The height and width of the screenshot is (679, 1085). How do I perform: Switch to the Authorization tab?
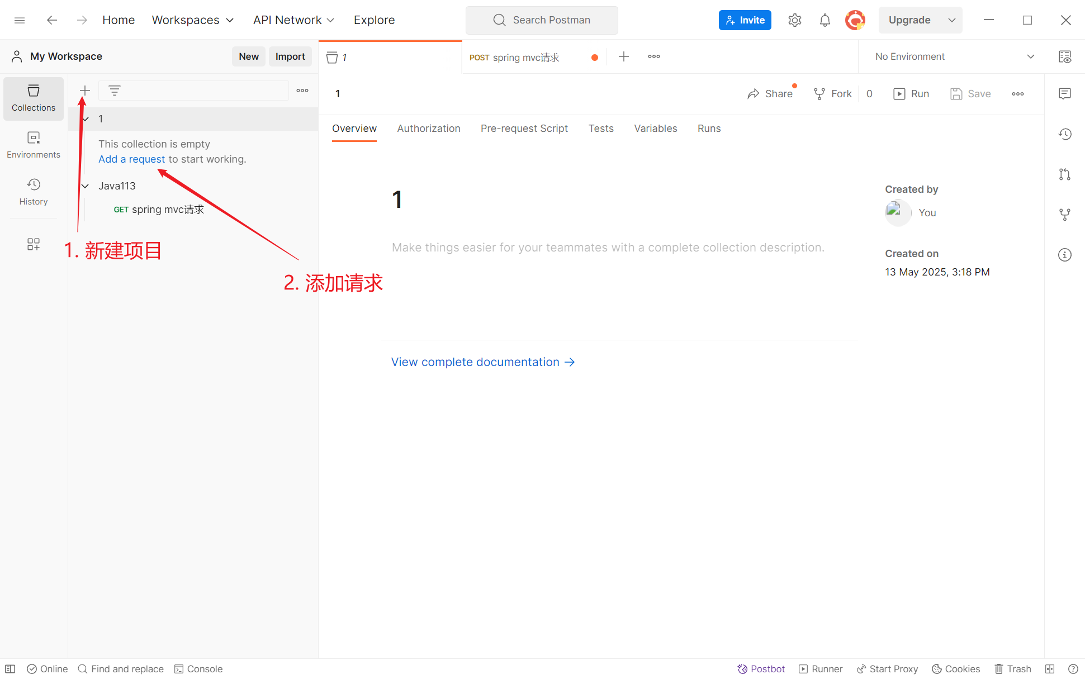tap(428, 129)
